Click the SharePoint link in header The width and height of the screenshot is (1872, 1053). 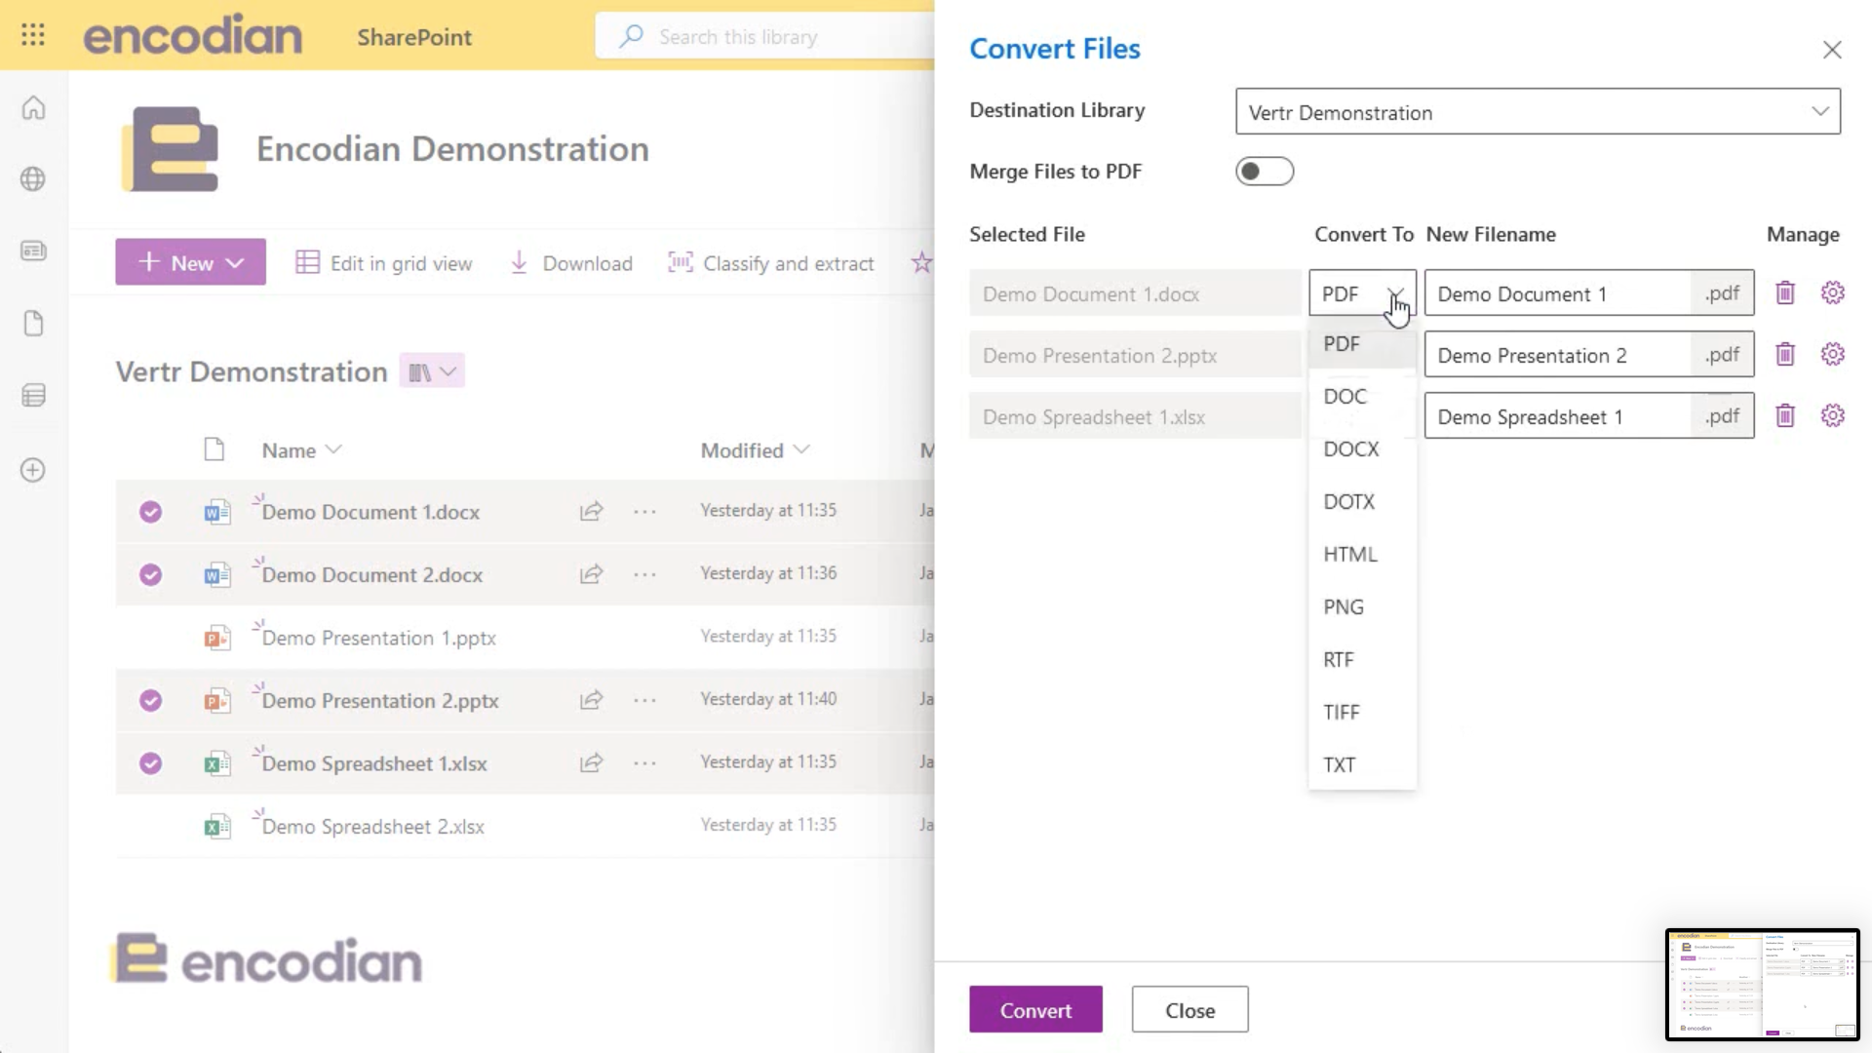coord(414,37)
